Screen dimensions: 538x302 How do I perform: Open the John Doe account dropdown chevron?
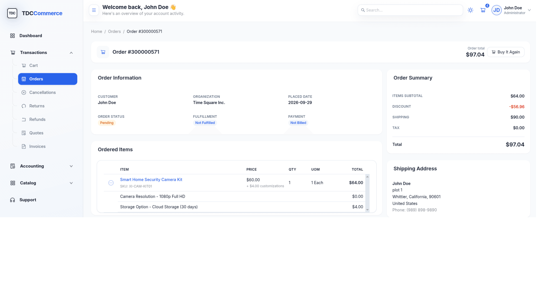click(x=529, y=10)
